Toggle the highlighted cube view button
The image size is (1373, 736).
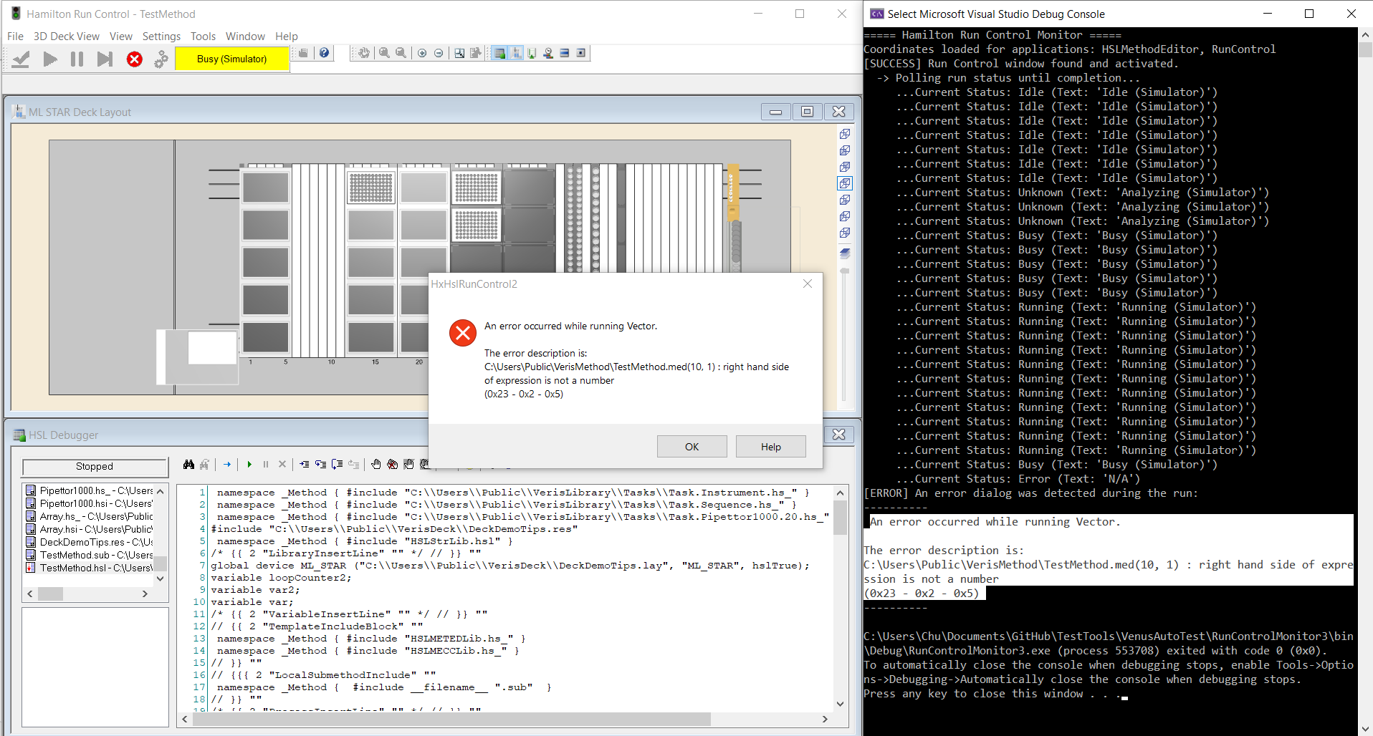(x=845, y=183)
